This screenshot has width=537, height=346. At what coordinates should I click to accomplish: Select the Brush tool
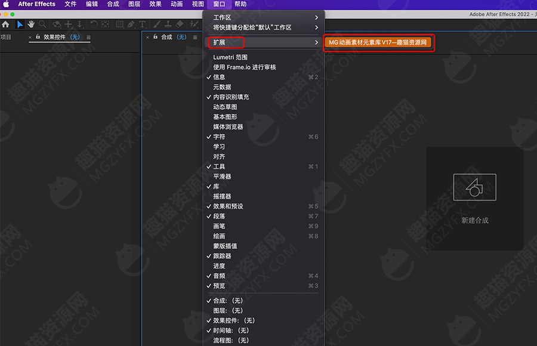pos(157,24)
